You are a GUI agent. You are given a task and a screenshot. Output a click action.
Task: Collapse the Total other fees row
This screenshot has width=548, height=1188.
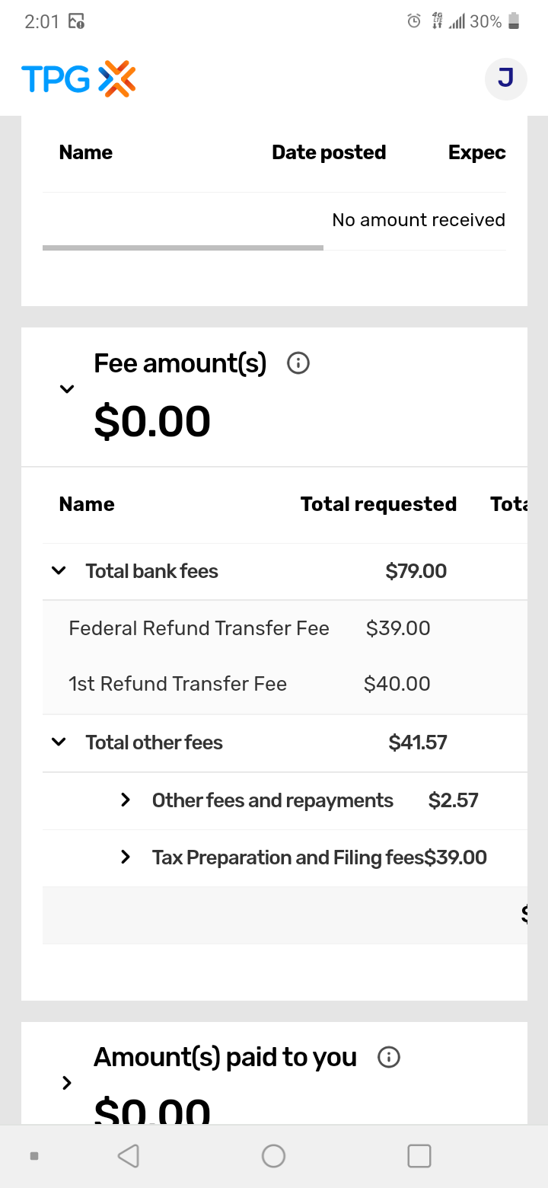pyautogui.click(x=59, y=742)
